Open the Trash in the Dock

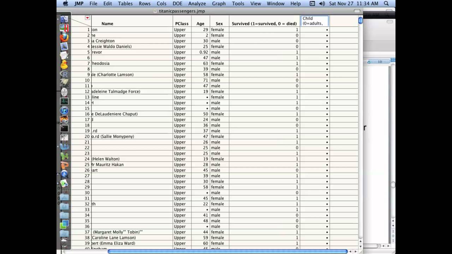click(64, 243)
